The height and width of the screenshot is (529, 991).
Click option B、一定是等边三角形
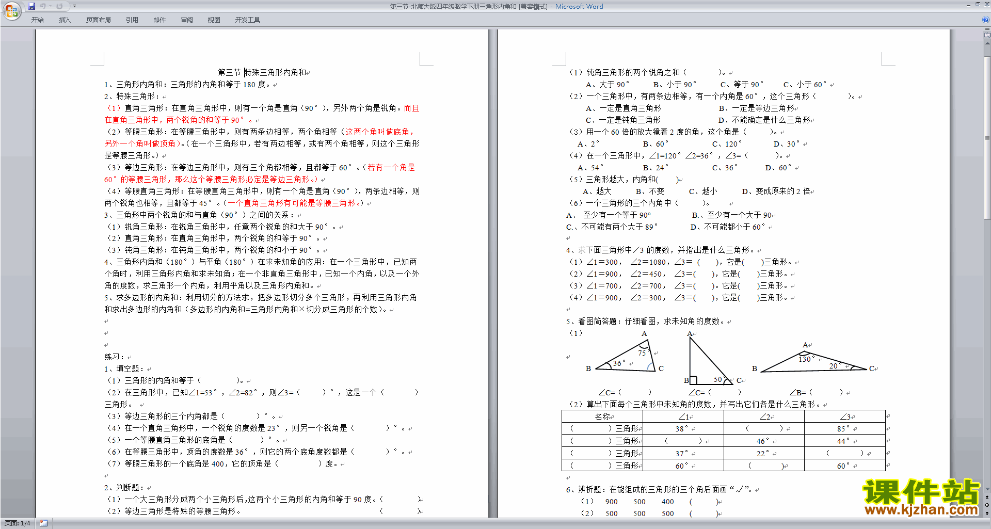coord(757,108)
